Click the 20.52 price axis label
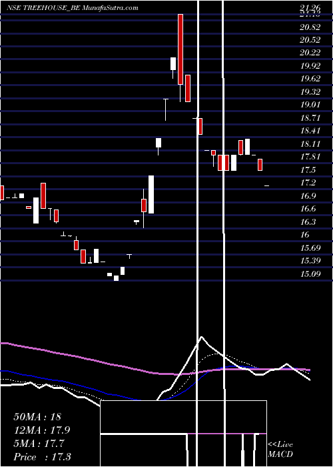This screenshot has height=467, width=333. (x=310, y=40)
